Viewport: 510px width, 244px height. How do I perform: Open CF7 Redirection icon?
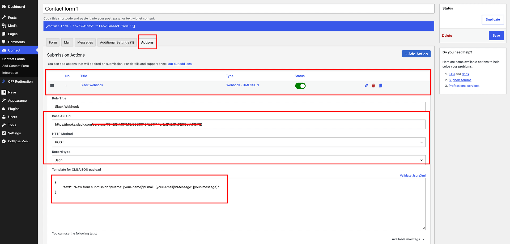(4, 82)
